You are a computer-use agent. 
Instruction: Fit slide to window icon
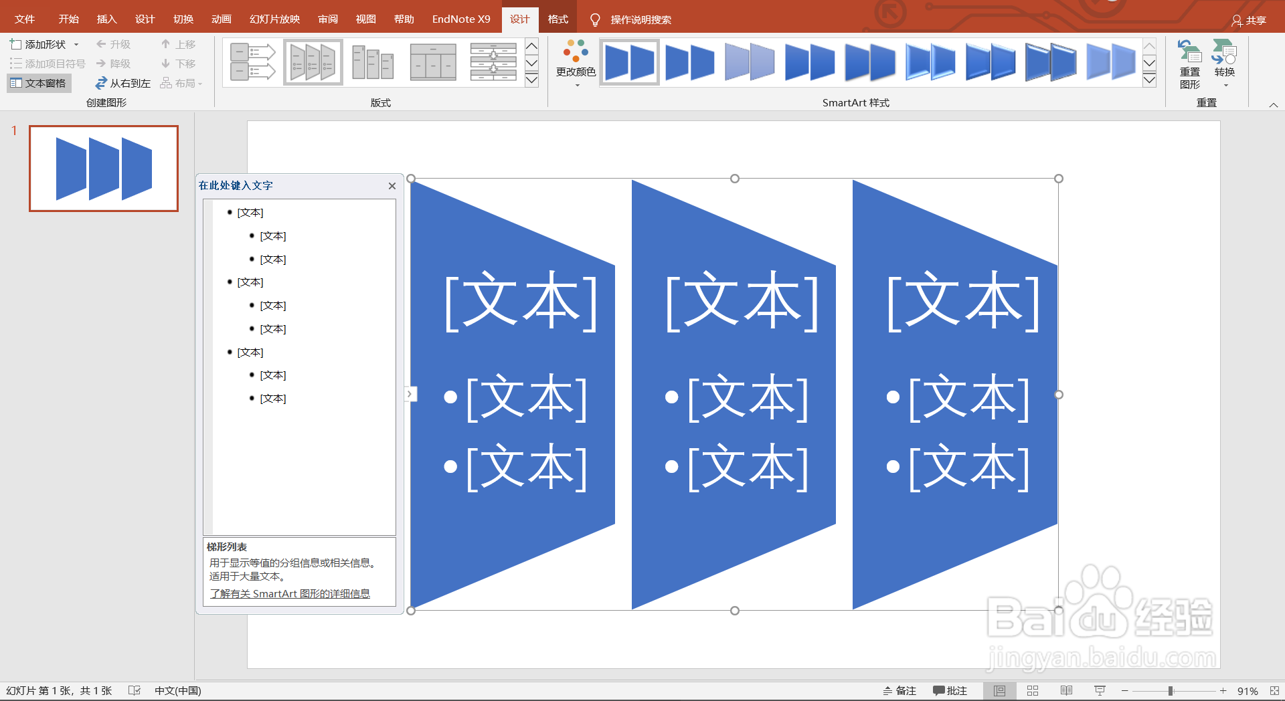(x=1274, y=691)
